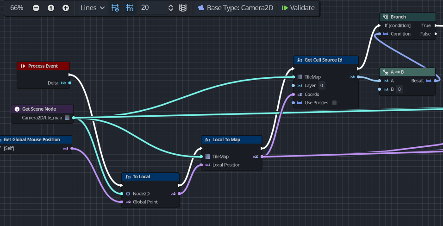Click Local To Map execution output port
Image resolution: width=443 pixels, height=226 pixels.
tap(262, 148)
